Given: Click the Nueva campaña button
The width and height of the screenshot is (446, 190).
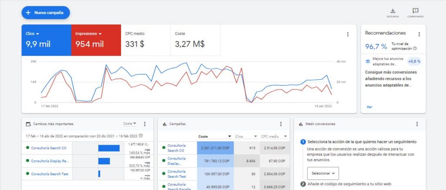Looking at the screenshot, I should click(x=45, y=13).
